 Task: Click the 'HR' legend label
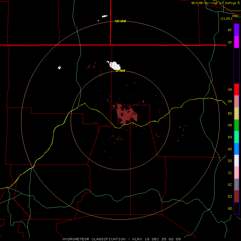[230, 125]
